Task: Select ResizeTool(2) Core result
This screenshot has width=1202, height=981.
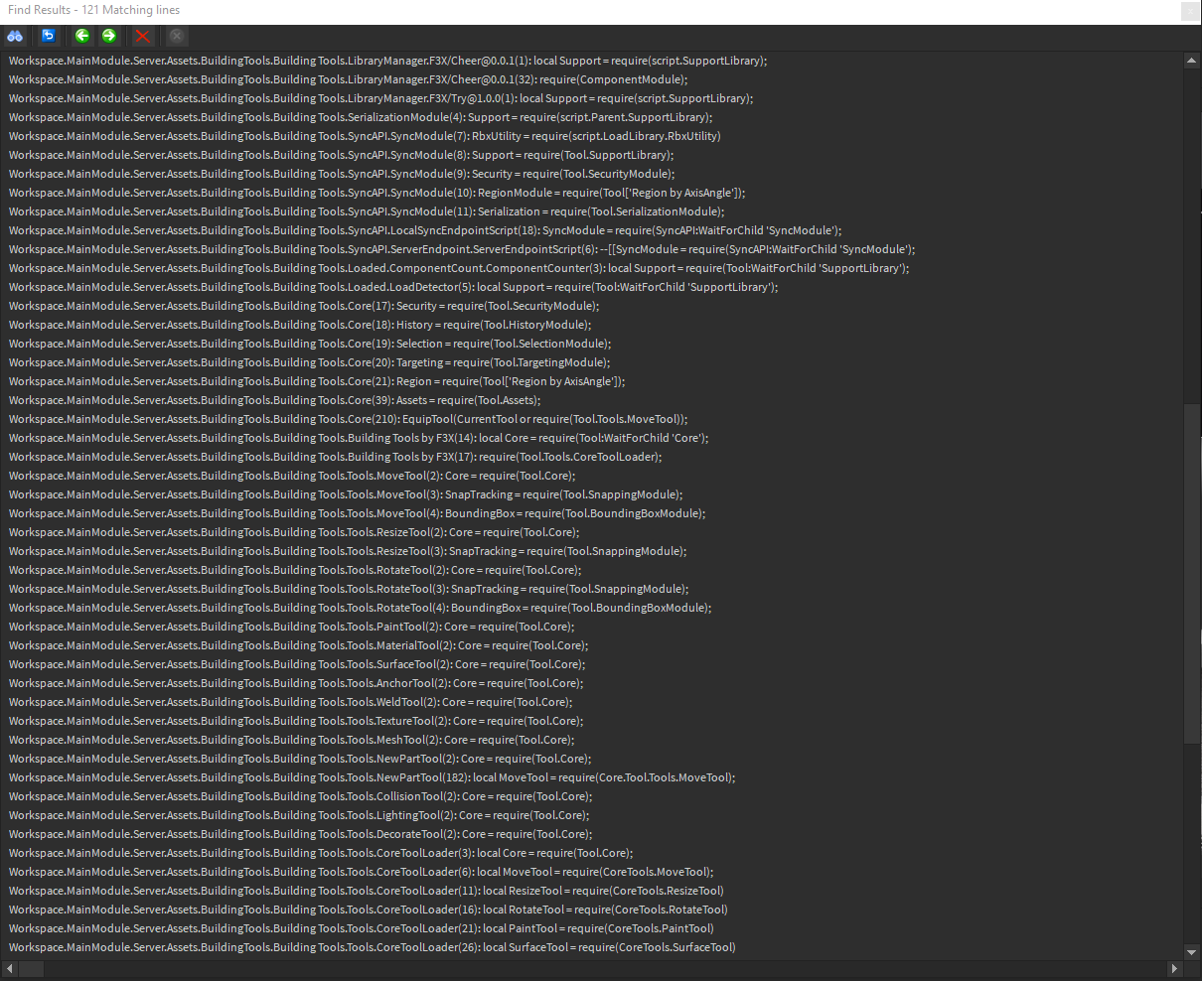Action: 294,532
